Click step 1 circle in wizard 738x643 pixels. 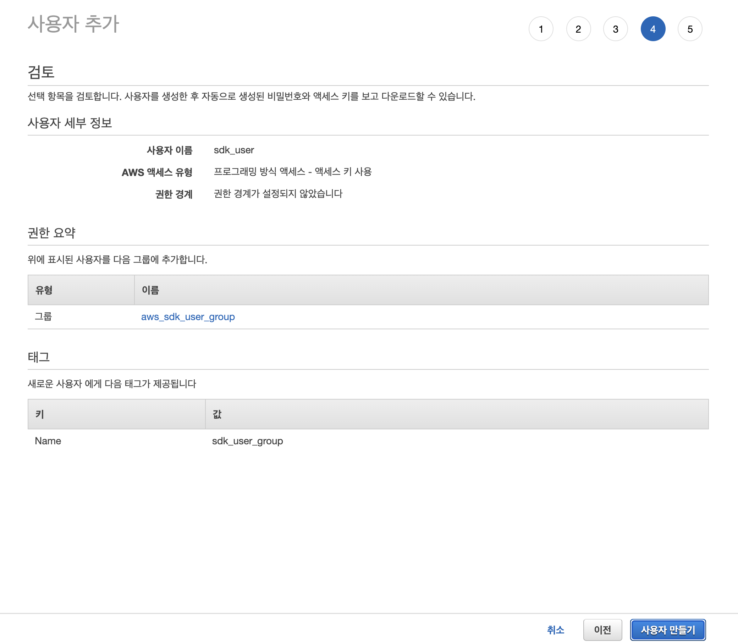pos(541,29)
